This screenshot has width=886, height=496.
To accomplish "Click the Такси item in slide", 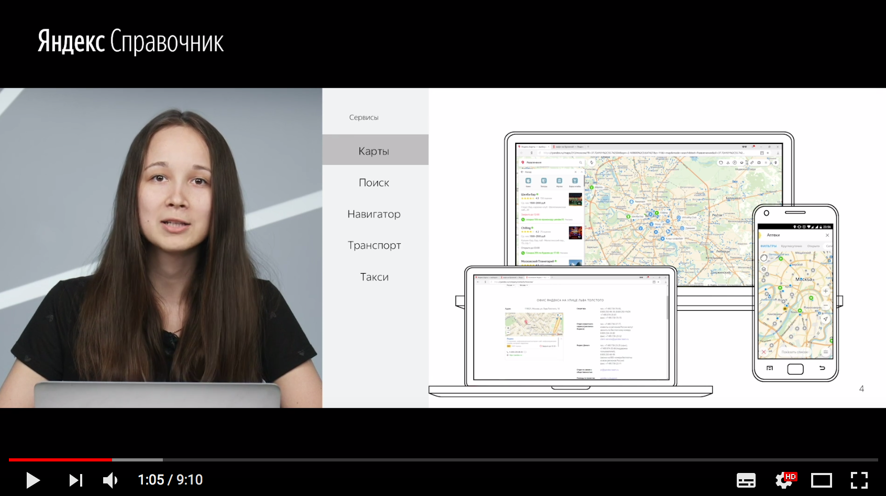I will click(x=374, y=277).
